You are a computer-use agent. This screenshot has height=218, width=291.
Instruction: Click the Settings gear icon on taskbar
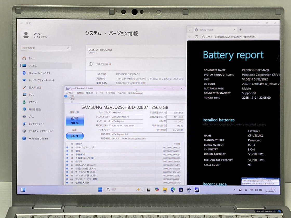pos(189,190)
